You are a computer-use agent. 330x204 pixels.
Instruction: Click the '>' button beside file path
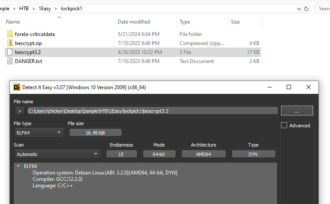[x=19, y=111]
